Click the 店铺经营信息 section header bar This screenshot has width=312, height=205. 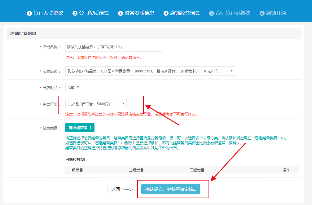point(153,33)
